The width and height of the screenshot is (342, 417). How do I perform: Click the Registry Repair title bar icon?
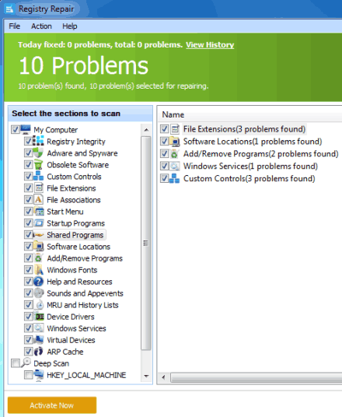coord(9,9)
